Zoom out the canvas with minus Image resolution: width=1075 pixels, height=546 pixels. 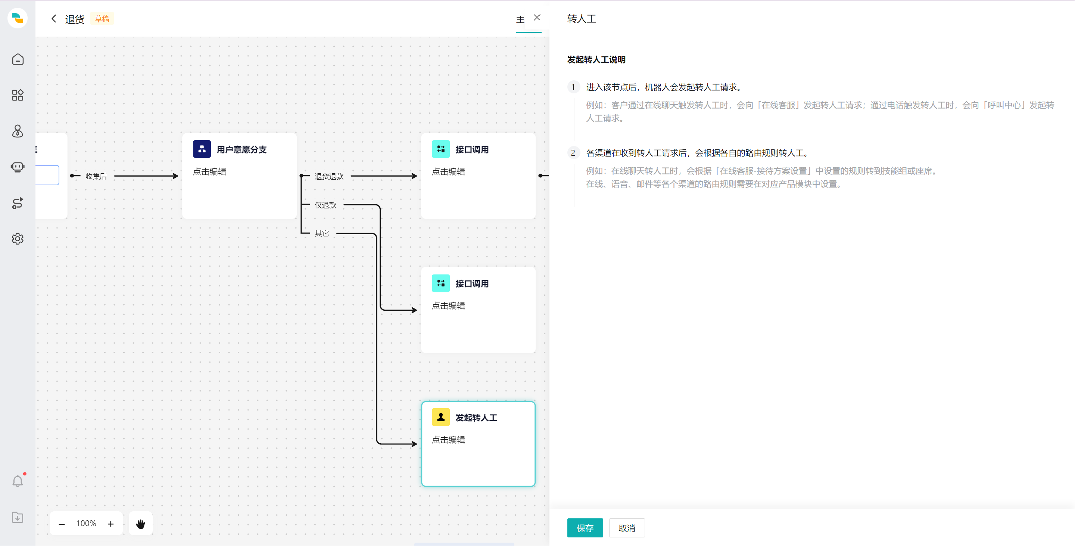tap(62, 524)
